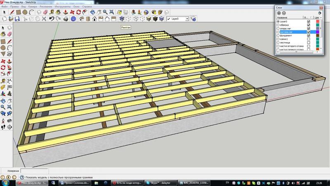Open the Layer0 dropdown in toolbar
Screen dimensions: 330x186
pos(187,19)
